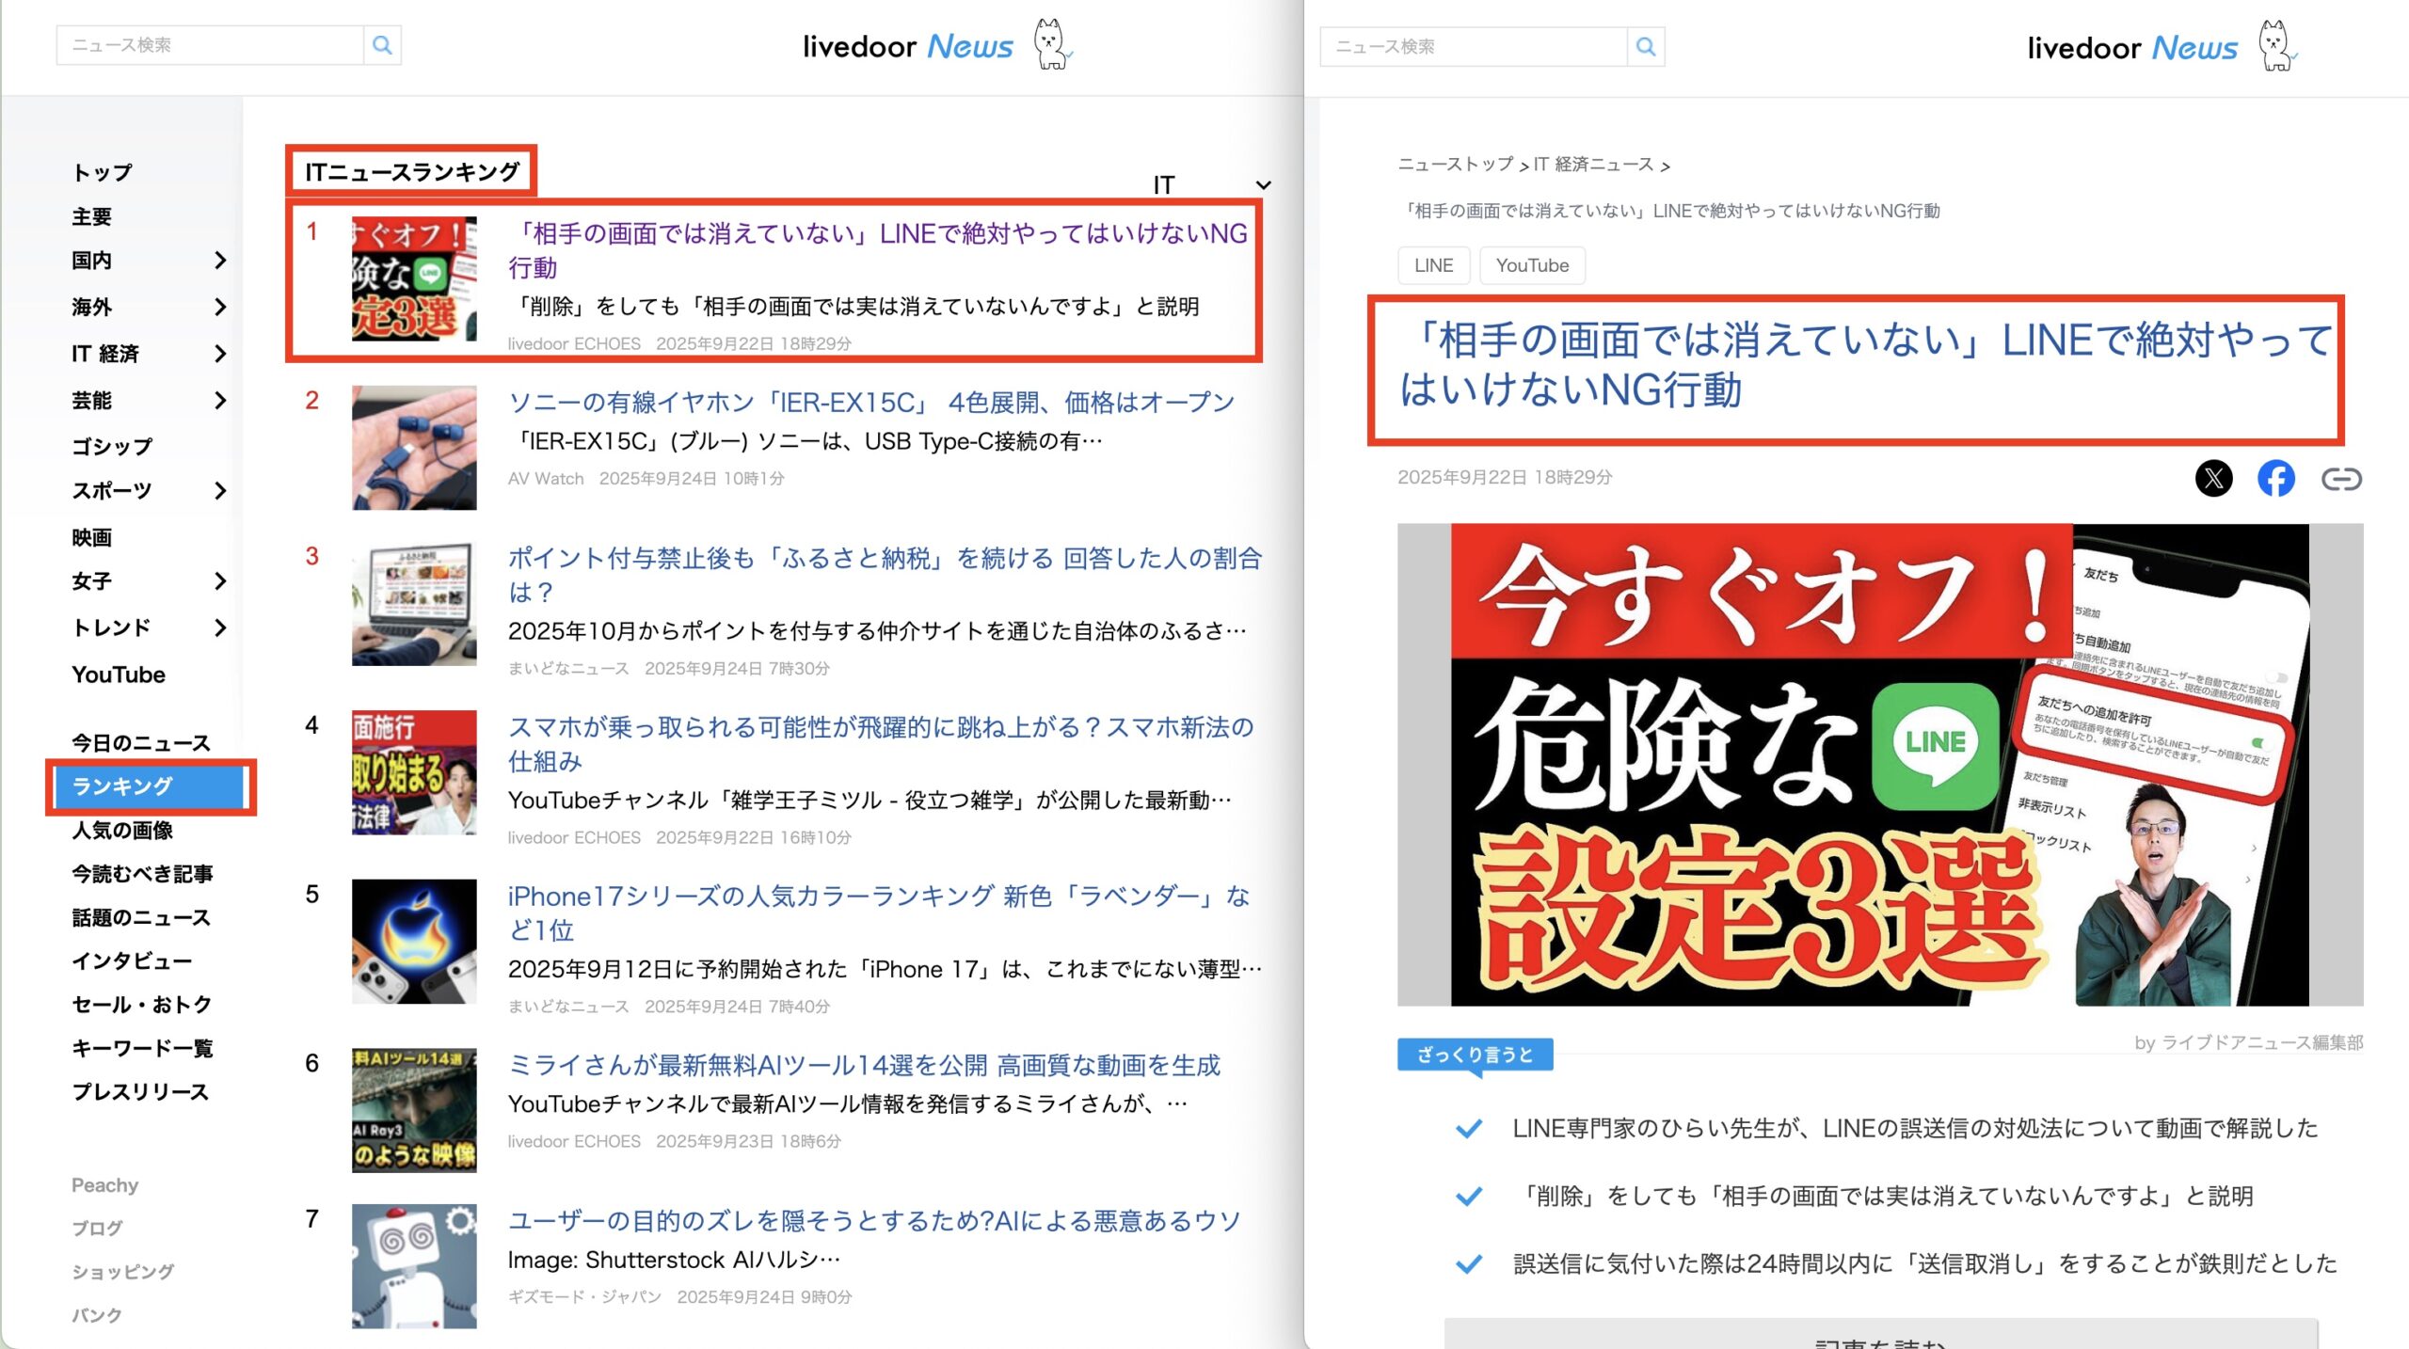Screen dimensions: 2409x1349
Task: Go to 今日のニュース in the sidebar
Action: [141, 743]
